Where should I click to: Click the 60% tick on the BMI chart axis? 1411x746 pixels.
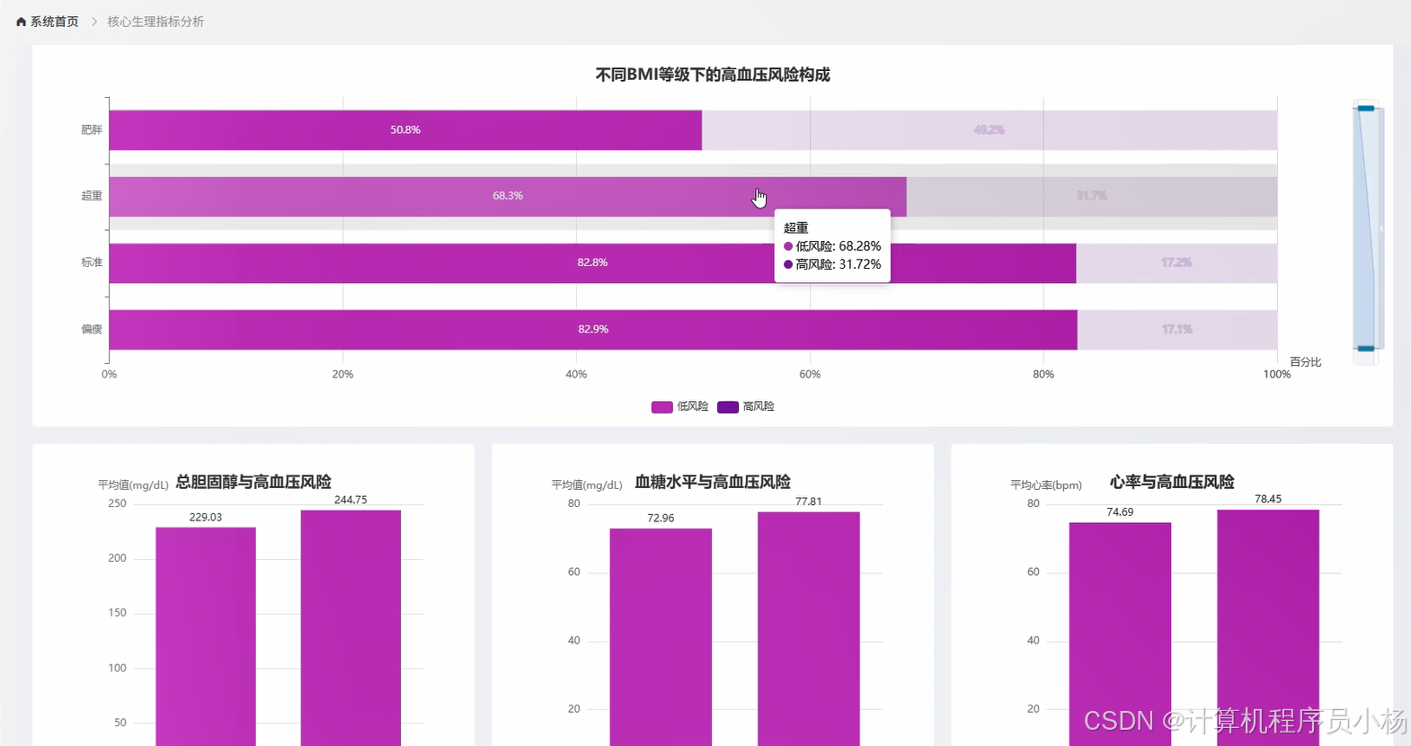tap(810, 375)
